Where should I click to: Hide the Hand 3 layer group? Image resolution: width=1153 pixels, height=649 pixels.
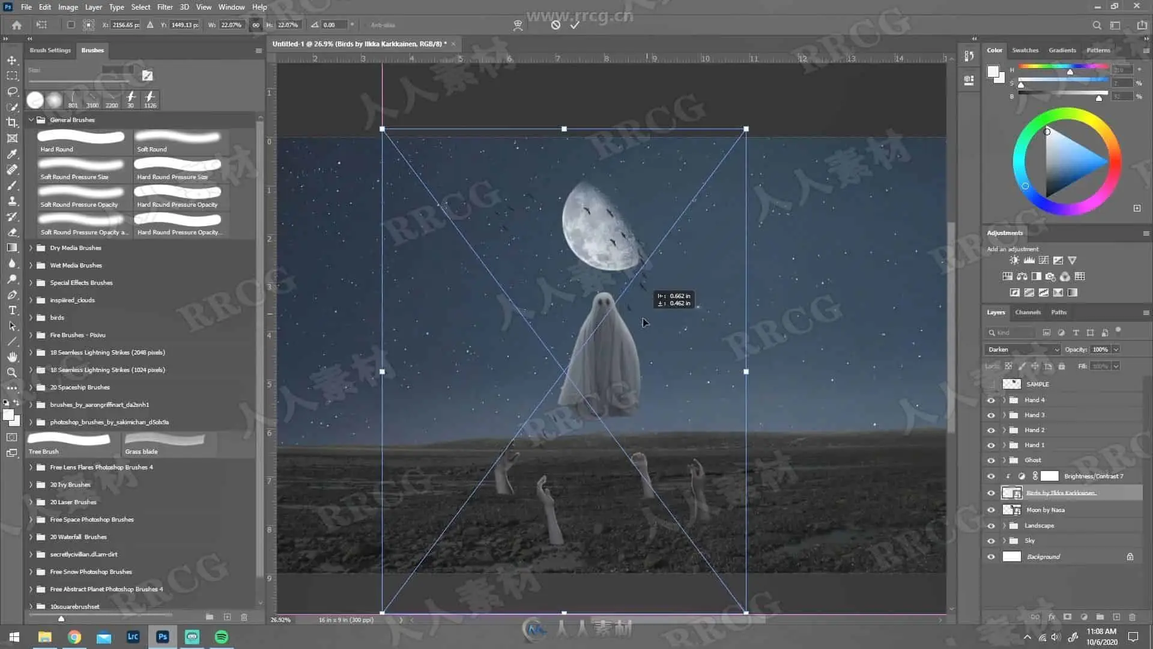991,415
